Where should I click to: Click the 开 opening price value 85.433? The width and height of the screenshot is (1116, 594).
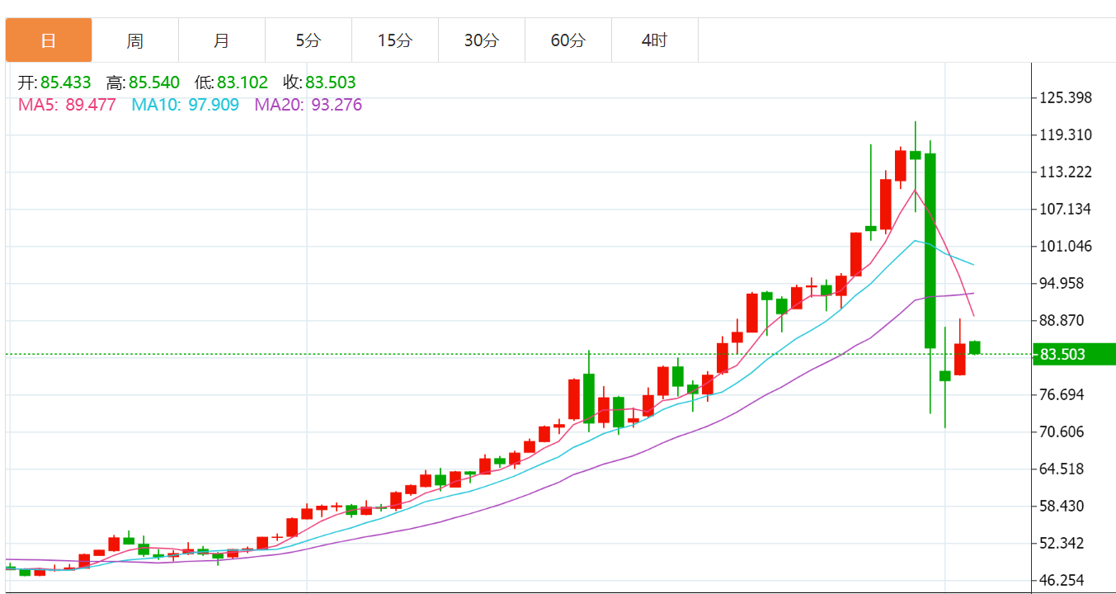[x=65, y=82]
